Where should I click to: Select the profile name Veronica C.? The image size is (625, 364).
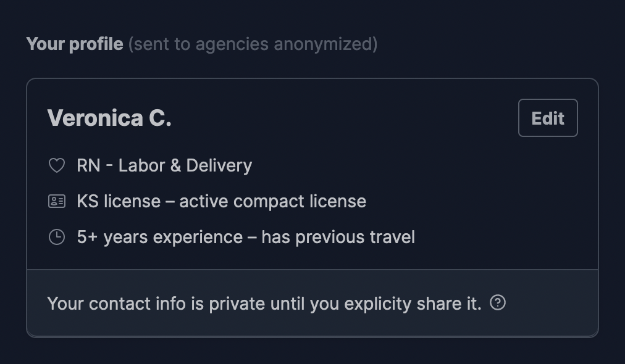click(x=109, y=118)
